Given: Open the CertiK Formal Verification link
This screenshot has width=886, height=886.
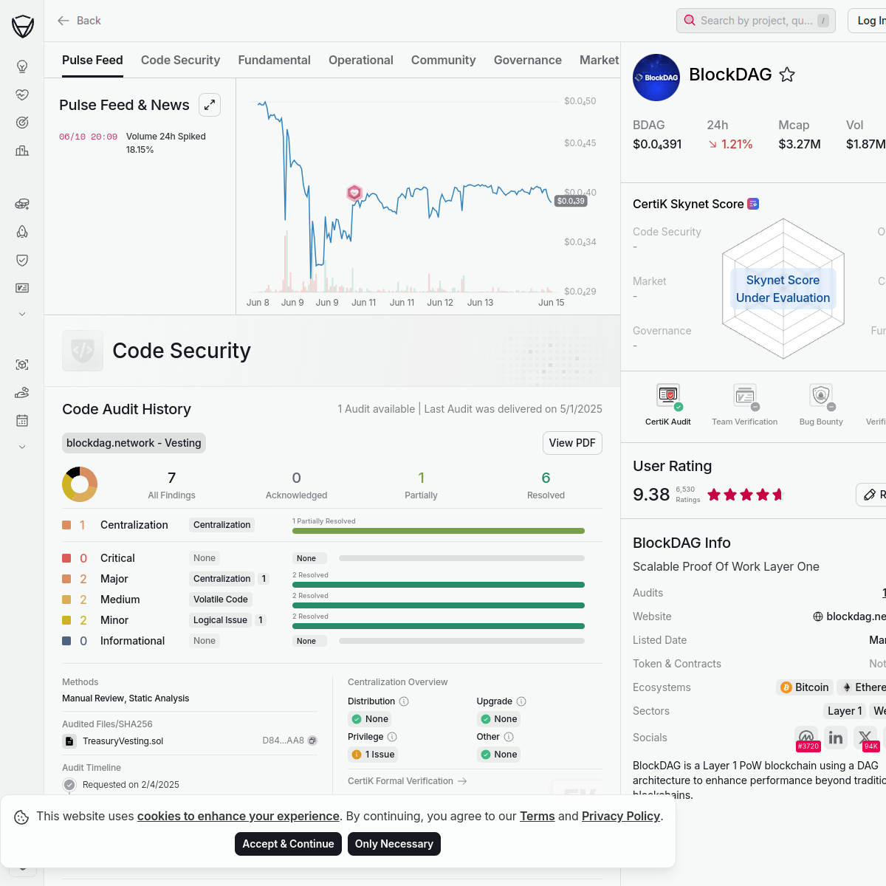Looking at the screenshot, I should coord(408,781).
